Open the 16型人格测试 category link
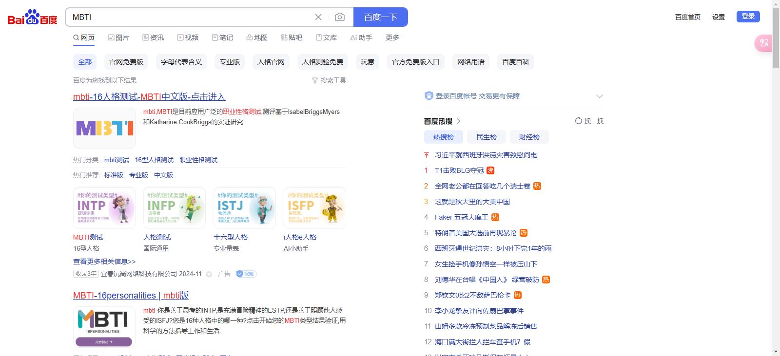Image resolution: width=780 pixels, height=356 pixels. click(154, 160)
